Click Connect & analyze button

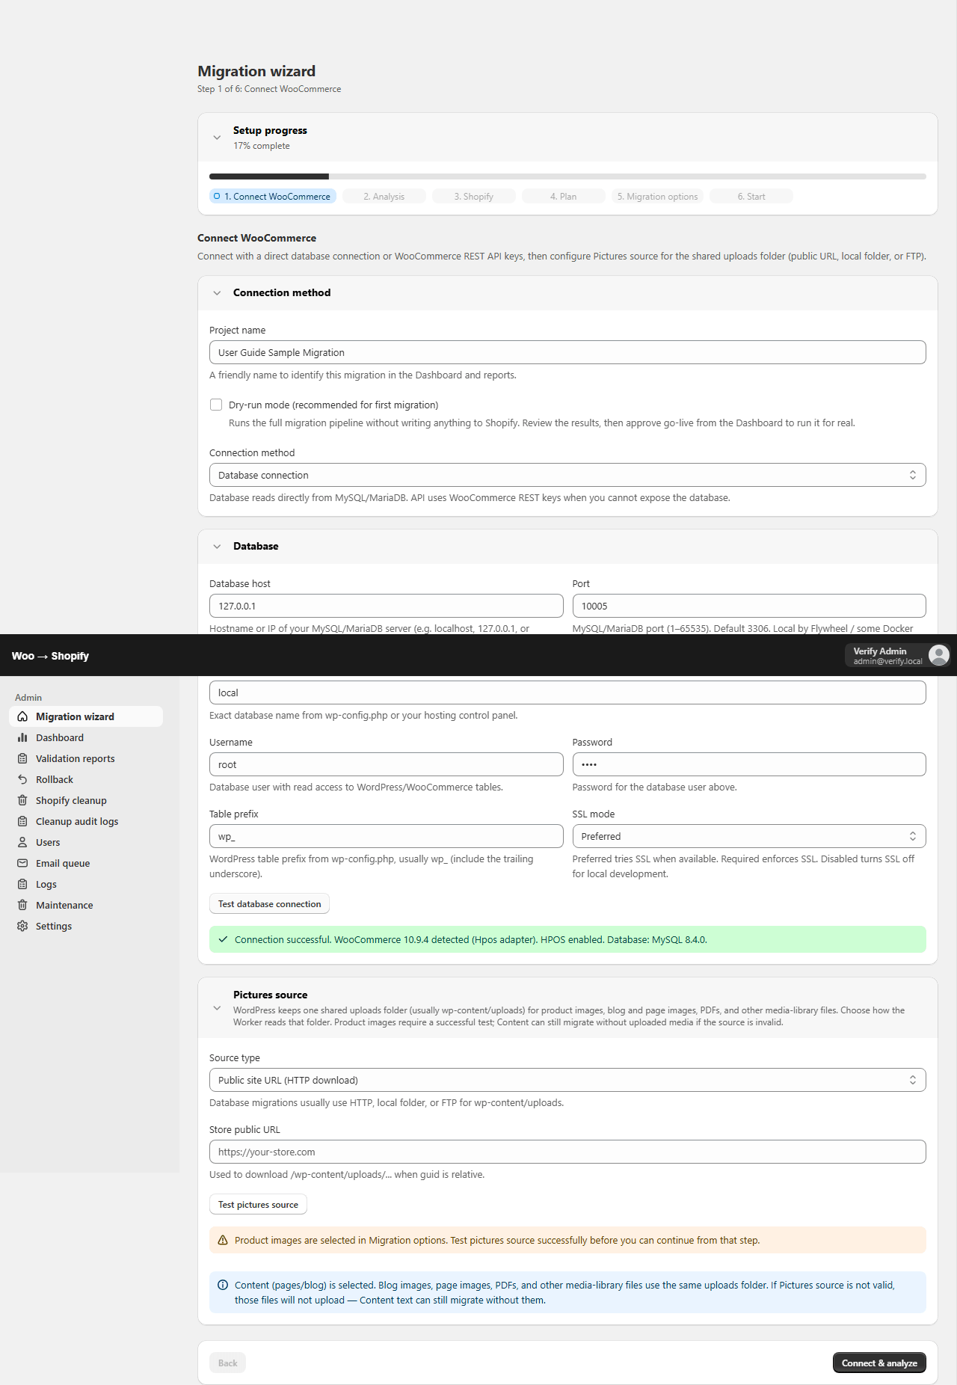[879, 1363]
